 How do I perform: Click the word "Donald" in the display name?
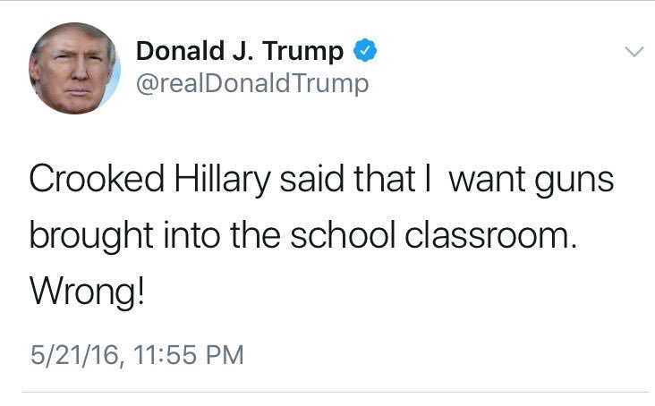click(x=181, y=50)
